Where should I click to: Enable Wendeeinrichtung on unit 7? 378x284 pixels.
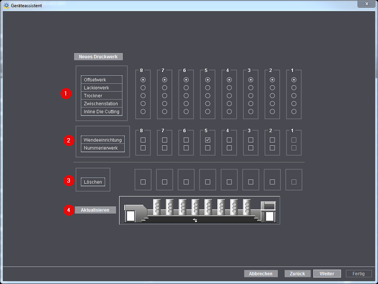click(x=164, y=140)
